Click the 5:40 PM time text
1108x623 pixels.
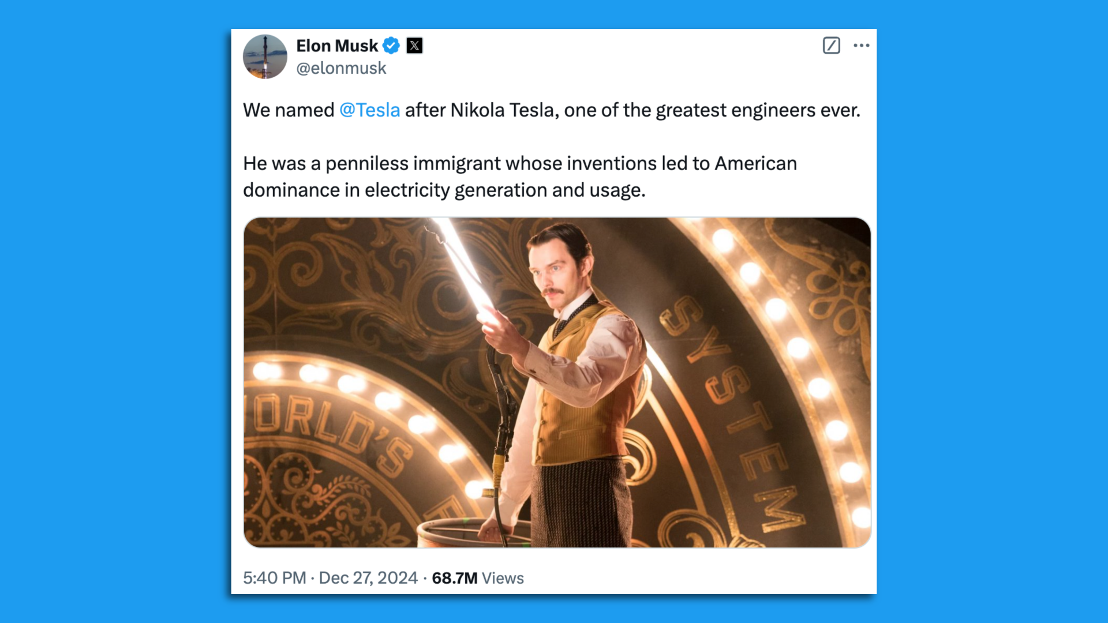coord(274,578)
